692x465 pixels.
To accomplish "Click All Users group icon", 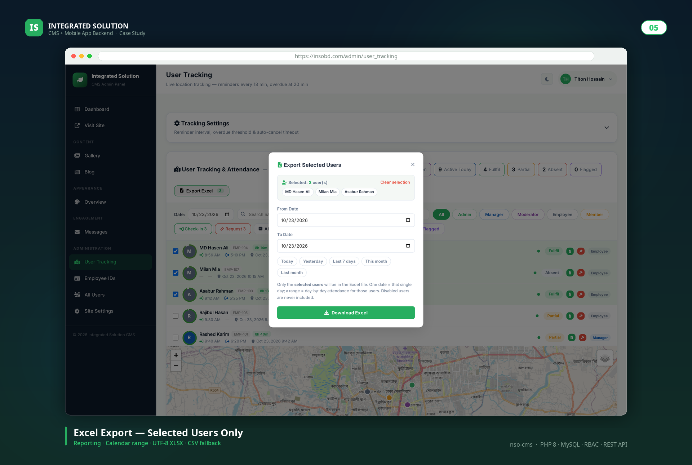I will (77, 294).
